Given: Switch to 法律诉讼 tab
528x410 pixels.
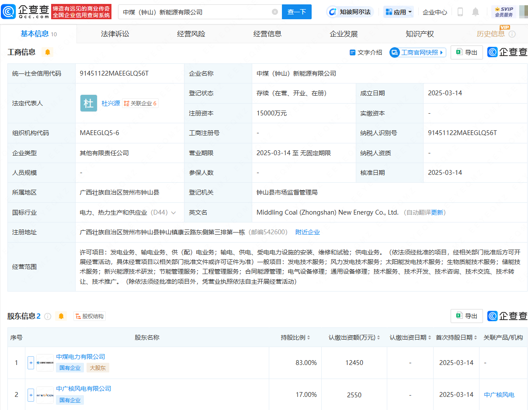Looking at the screenshot, I should click(115, 34).
